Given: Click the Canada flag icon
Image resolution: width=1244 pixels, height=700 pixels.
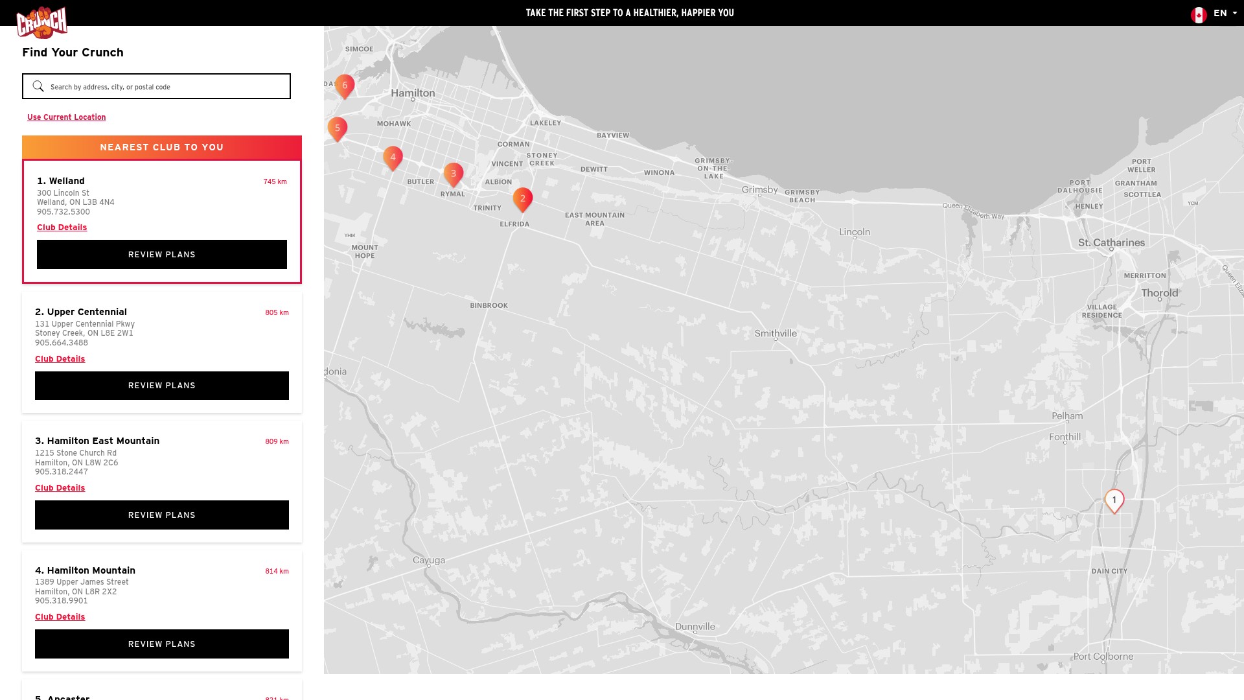Looking at the screenshot, I should (x=1199, y=14).
